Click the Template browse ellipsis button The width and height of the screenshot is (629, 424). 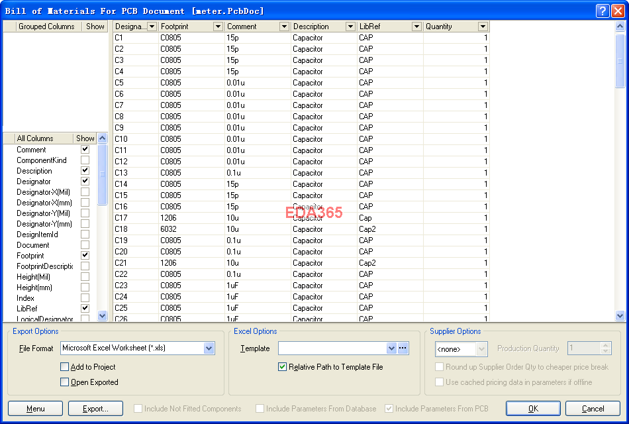403,348
